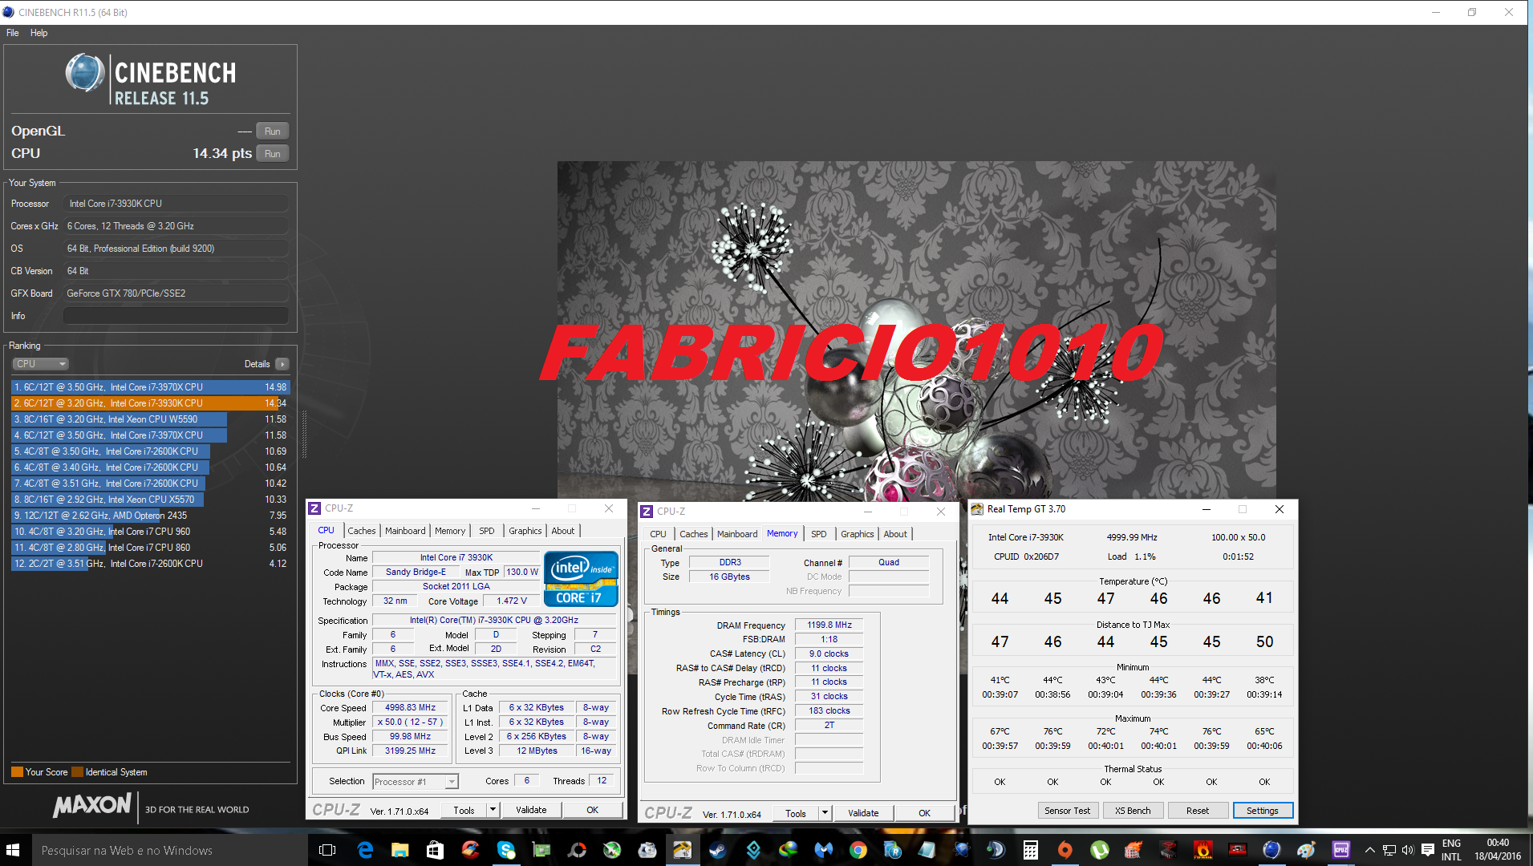Switch to Memory tab in left CPU-Z
The image size is (1533, 866).
[450, 531]
